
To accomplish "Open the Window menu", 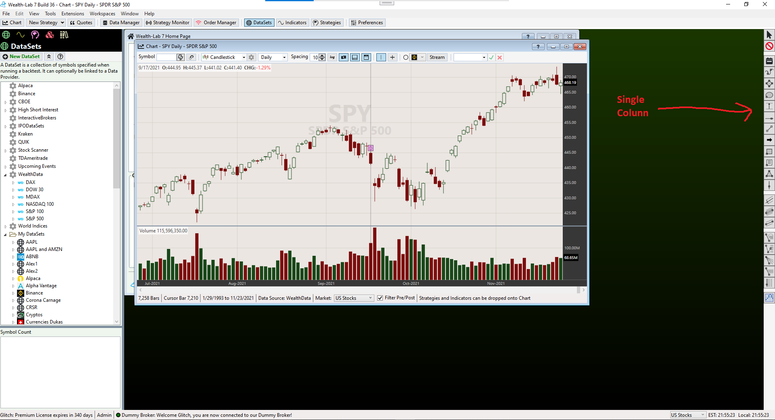I will pyautogui.click(x=130, y=14).
